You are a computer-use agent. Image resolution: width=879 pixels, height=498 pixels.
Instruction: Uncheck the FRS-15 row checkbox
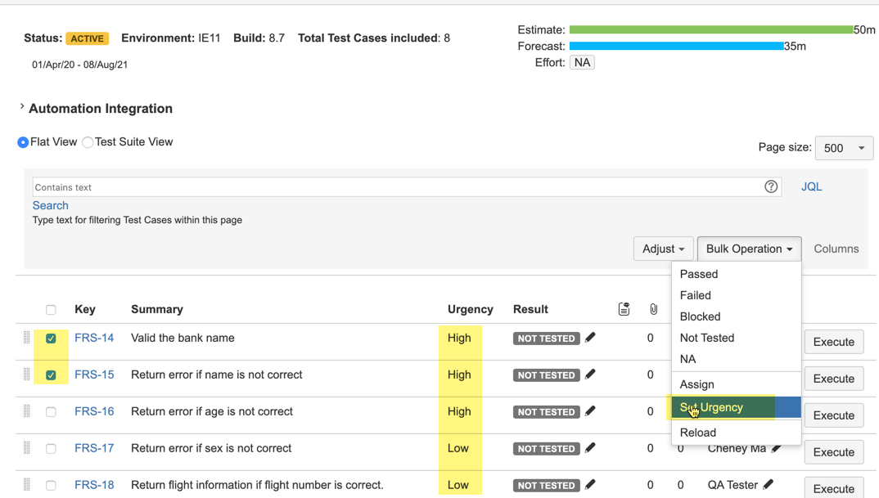(x=51, y=375)
